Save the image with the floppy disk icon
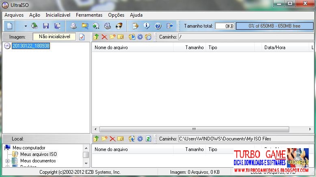Screen dimensions: 316x177 pyautogui.click(x=46, y=26)
